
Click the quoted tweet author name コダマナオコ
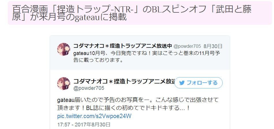point(123,46)
